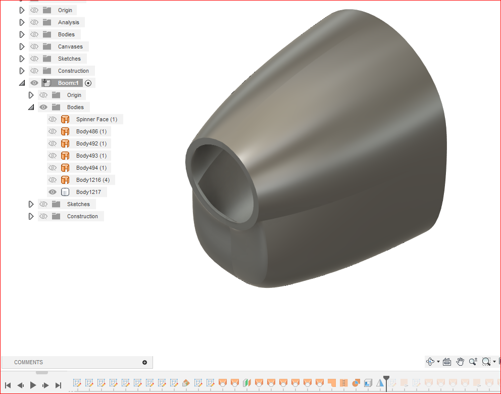This screenshot has width=501, height=394.
Task: Open the COMMENTS panel
Action: click(x=29, y=362)
